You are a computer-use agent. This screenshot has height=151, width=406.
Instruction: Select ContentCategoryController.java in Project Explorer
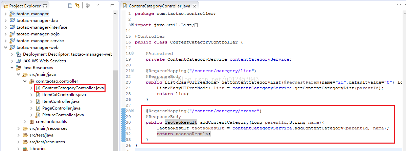[73, 88]
